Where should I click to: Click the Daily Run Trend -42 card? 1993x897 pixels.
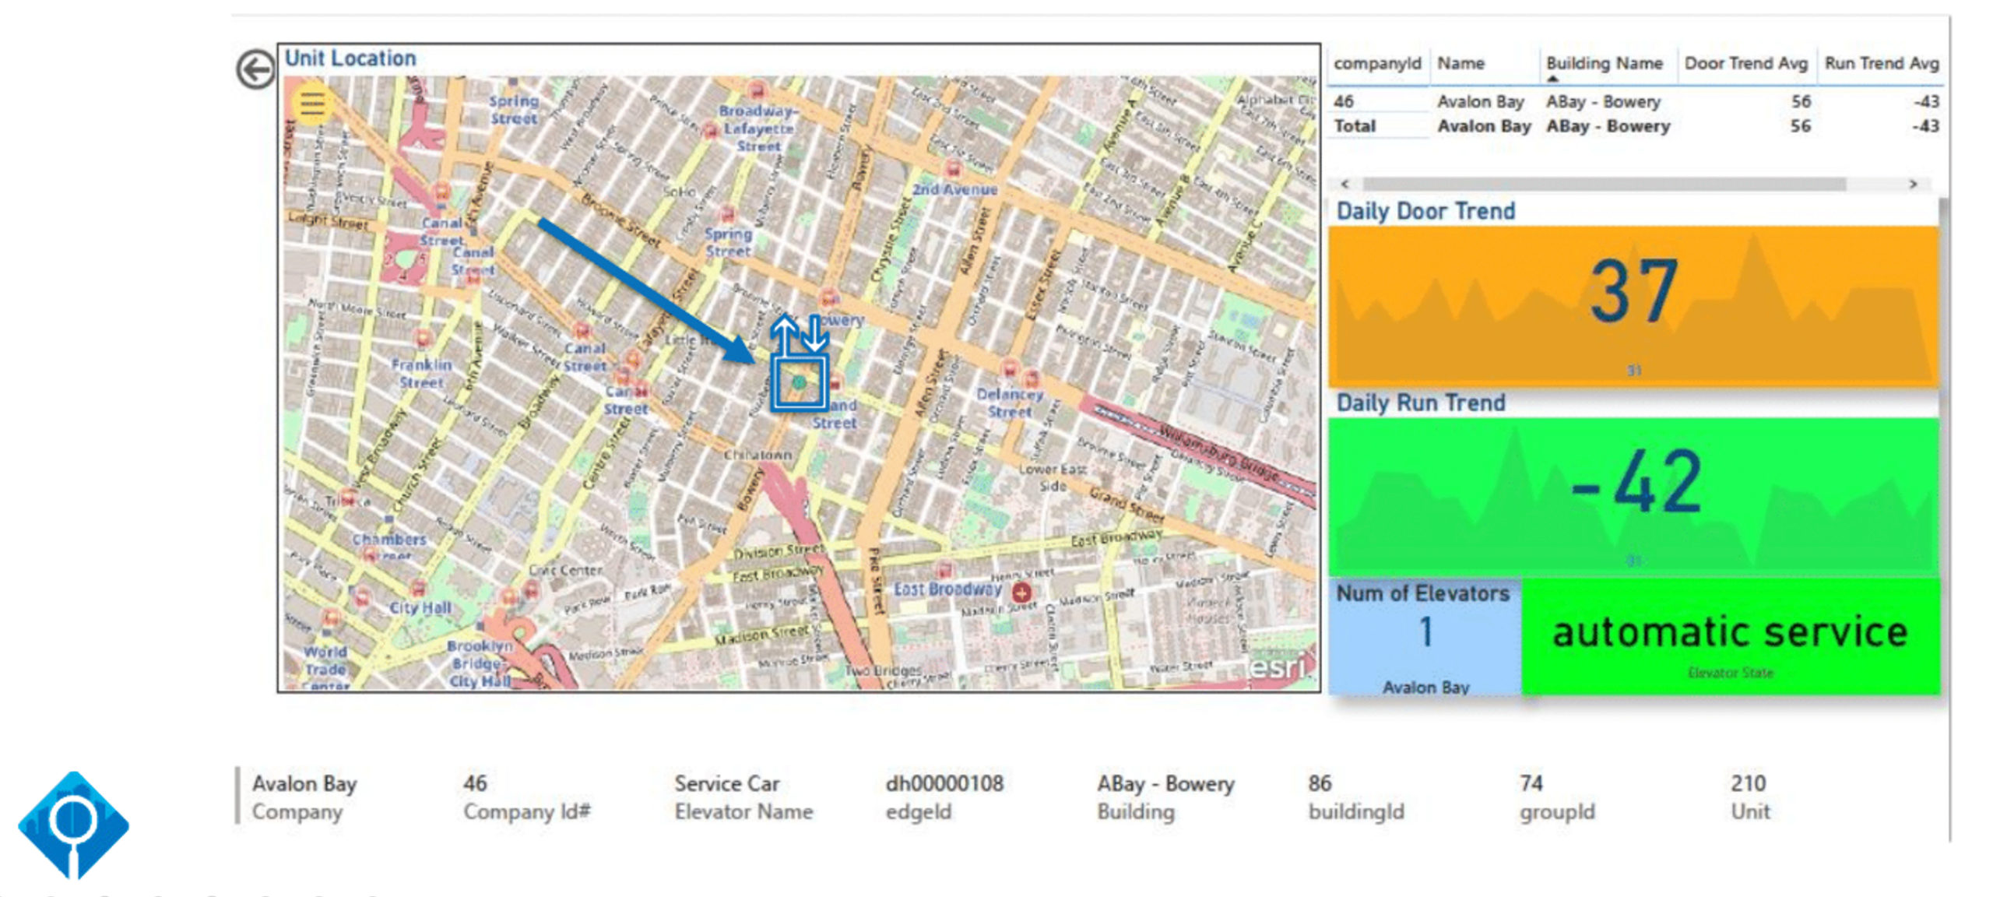(1633, 498)
